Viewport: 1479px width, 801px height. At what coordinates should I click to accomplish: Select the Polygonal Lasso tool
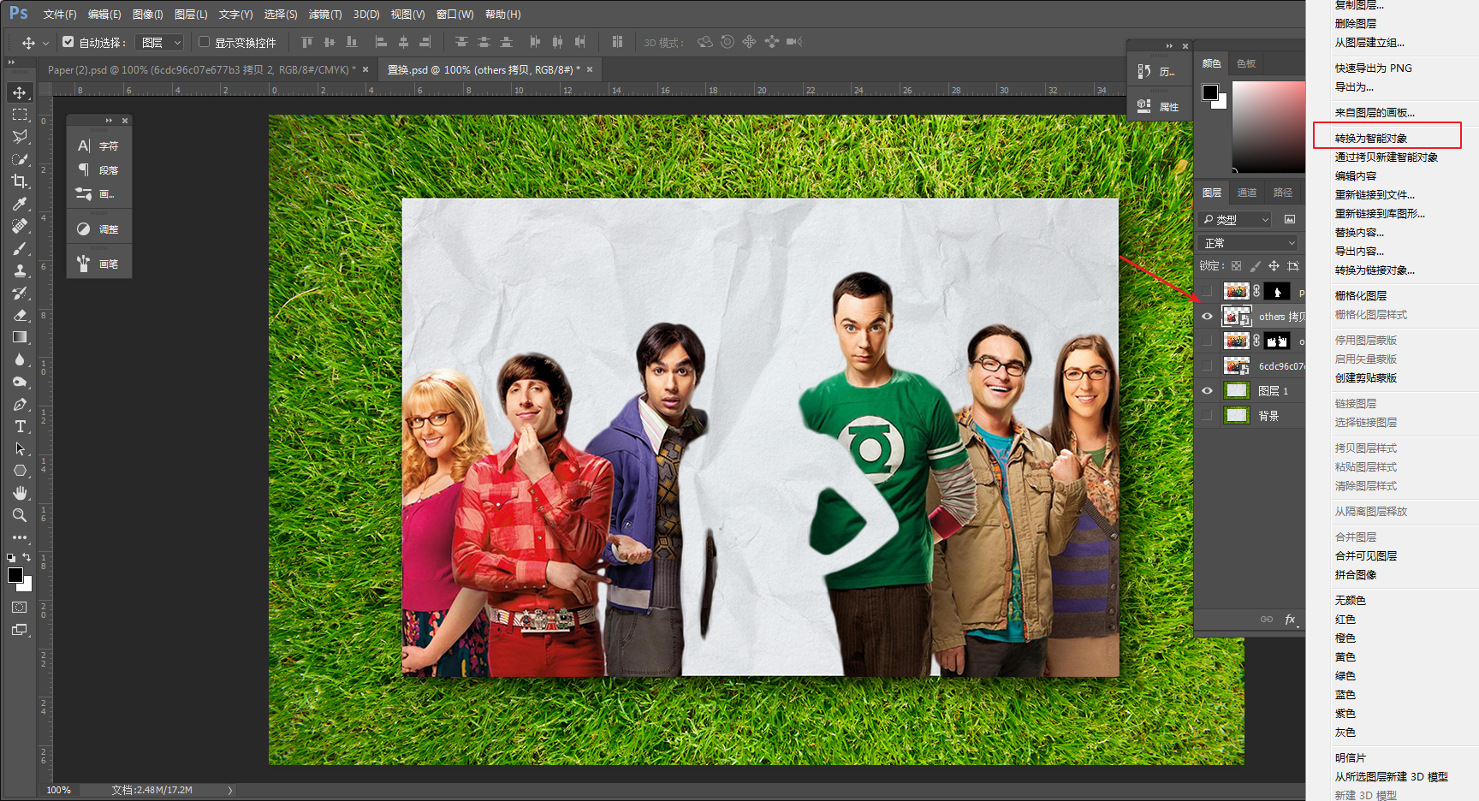point(19,137)
